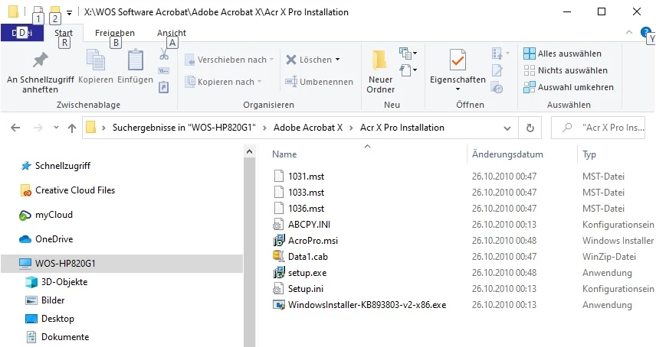Expand the address bar history dropdown
The width and height of the screenshot is (656, 347).
(x=507, y=128)
